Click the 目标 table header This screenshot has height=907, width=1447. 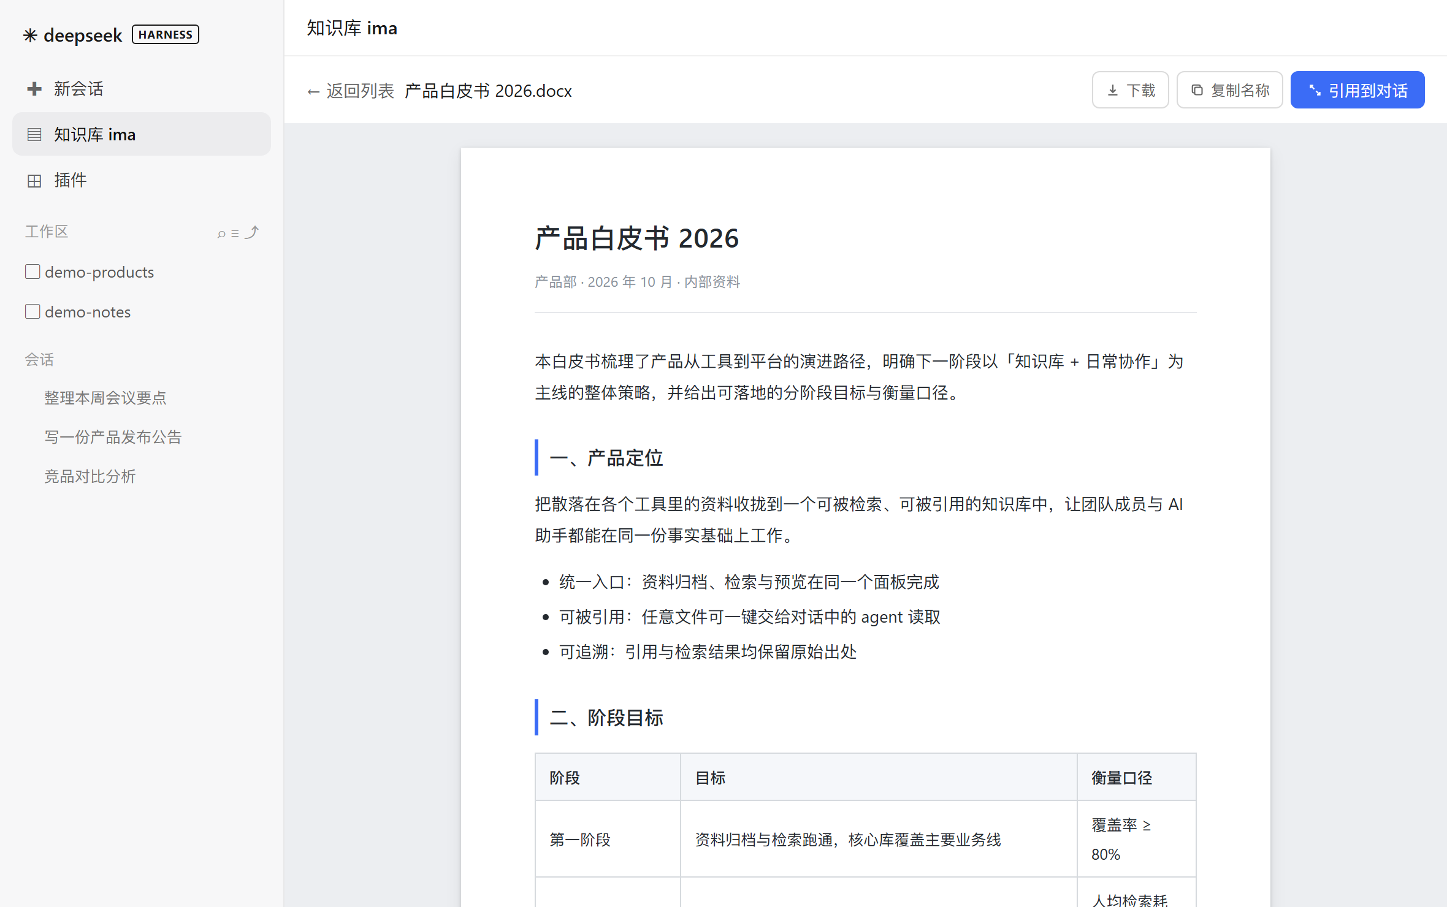879,778
